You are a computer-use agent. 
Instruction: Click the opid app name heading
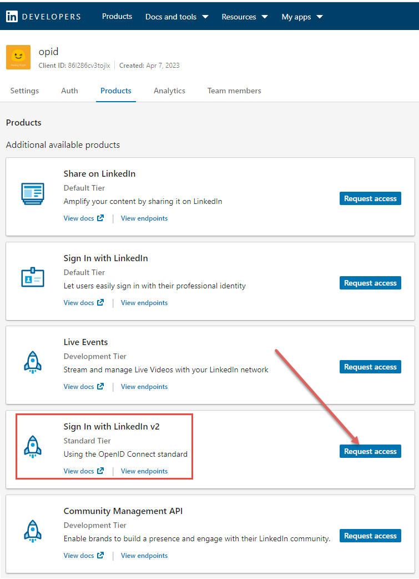tap(48, 52)
